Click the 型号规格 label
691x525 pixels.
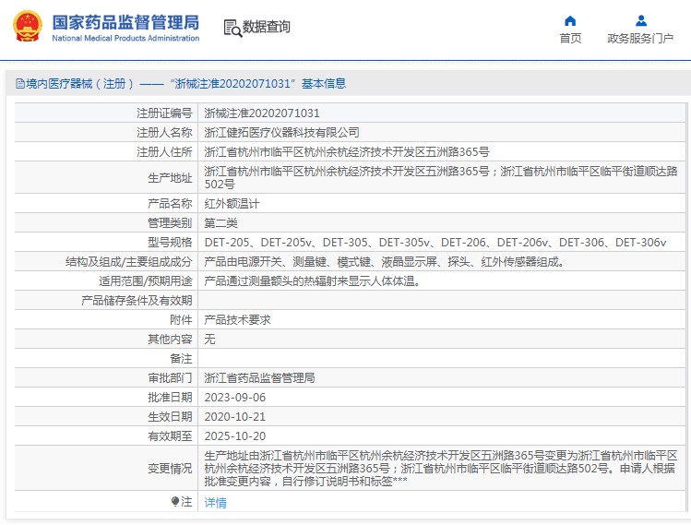tap(170, 243)
